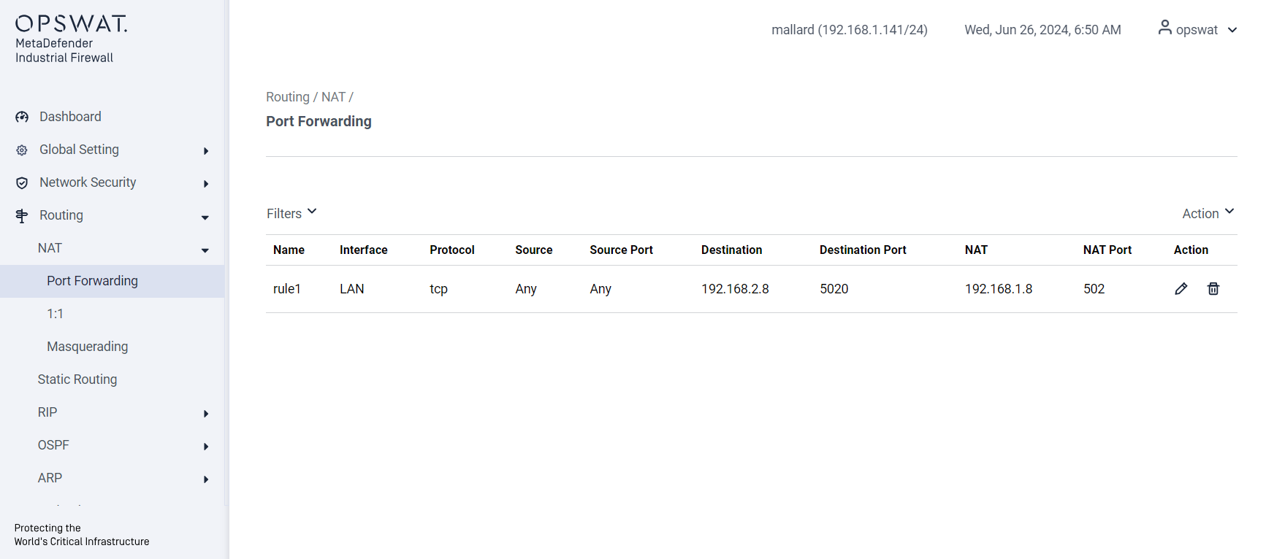Click the user profile icon
The width and height of the screenshot is (1266, 559).
tap(1165, 28)
